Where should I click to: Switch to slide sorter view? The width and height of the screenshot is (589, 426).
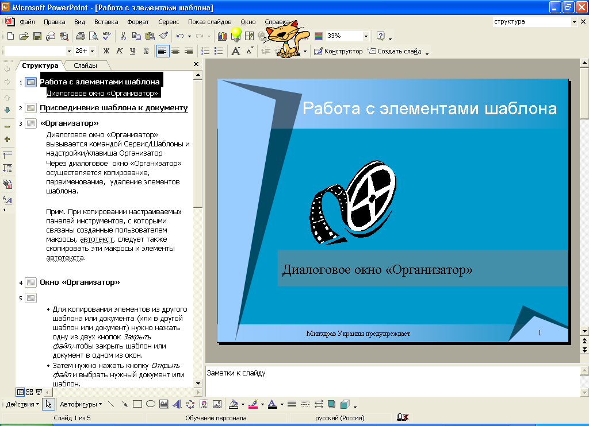click(30, 392)
